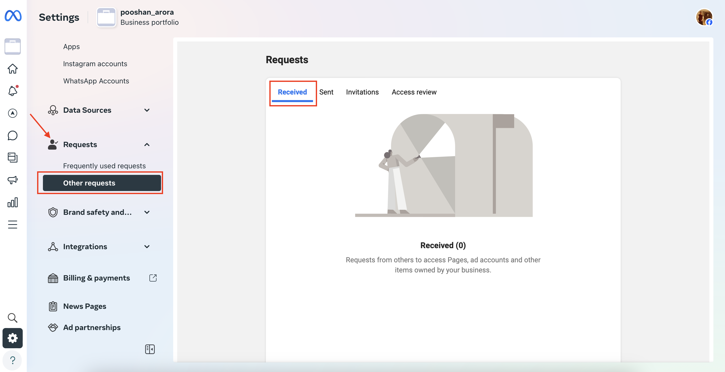Switch to the Invitations tab
The image size is (725, 372).
362,92
